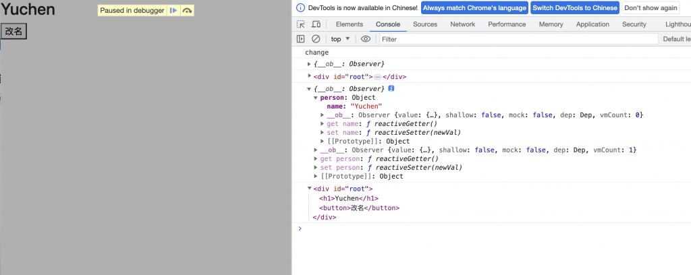Expand get name reactiveGetter entry
Screen dimensions: 691x275
pyautogui.click(x=322, y=123)
